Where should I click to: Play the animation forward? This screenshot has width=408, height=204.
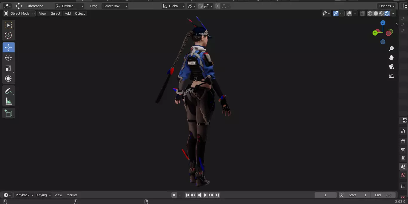click(x=205, y=195)
